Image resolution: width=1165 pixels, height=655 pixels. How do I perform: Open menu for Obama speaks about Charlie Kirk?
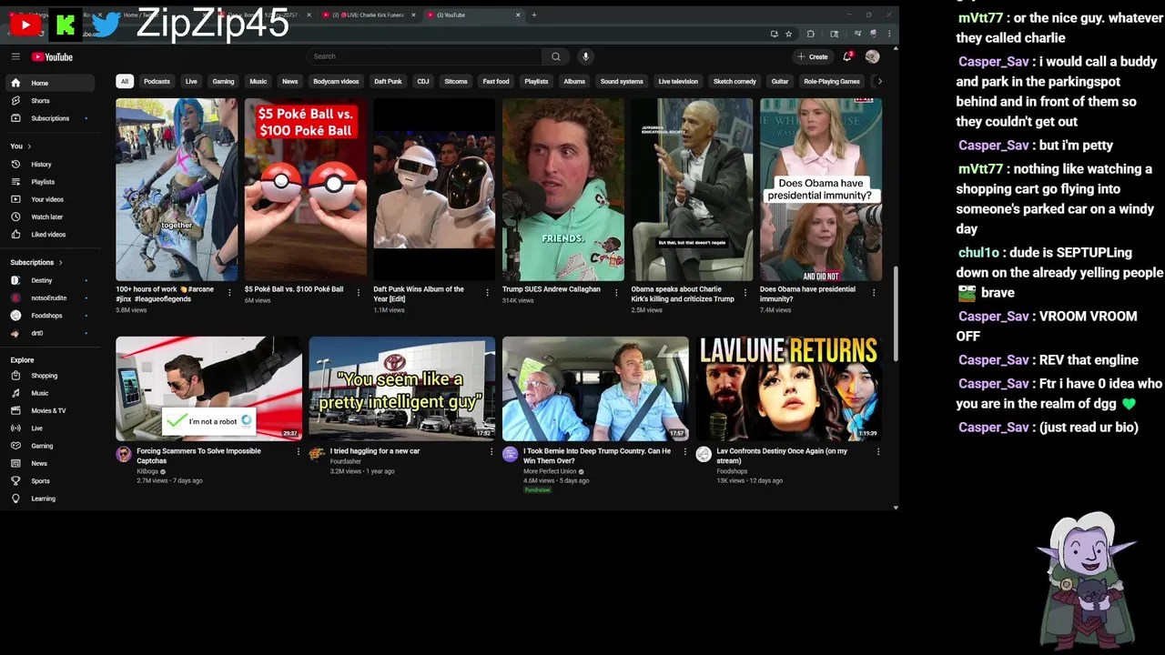click(745, 293)
